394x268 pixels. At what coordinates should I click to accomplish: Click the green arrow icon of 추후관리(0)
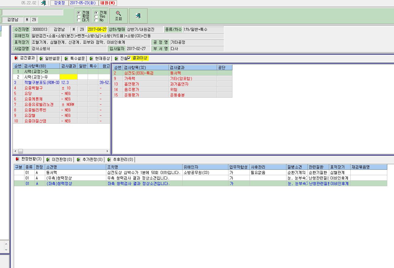click(109, 159)
